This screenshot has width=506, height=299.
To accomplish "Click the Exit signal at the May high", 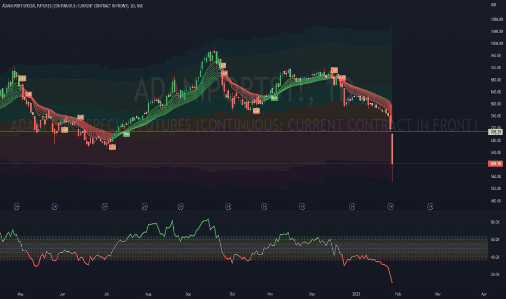I will [22, 78].
